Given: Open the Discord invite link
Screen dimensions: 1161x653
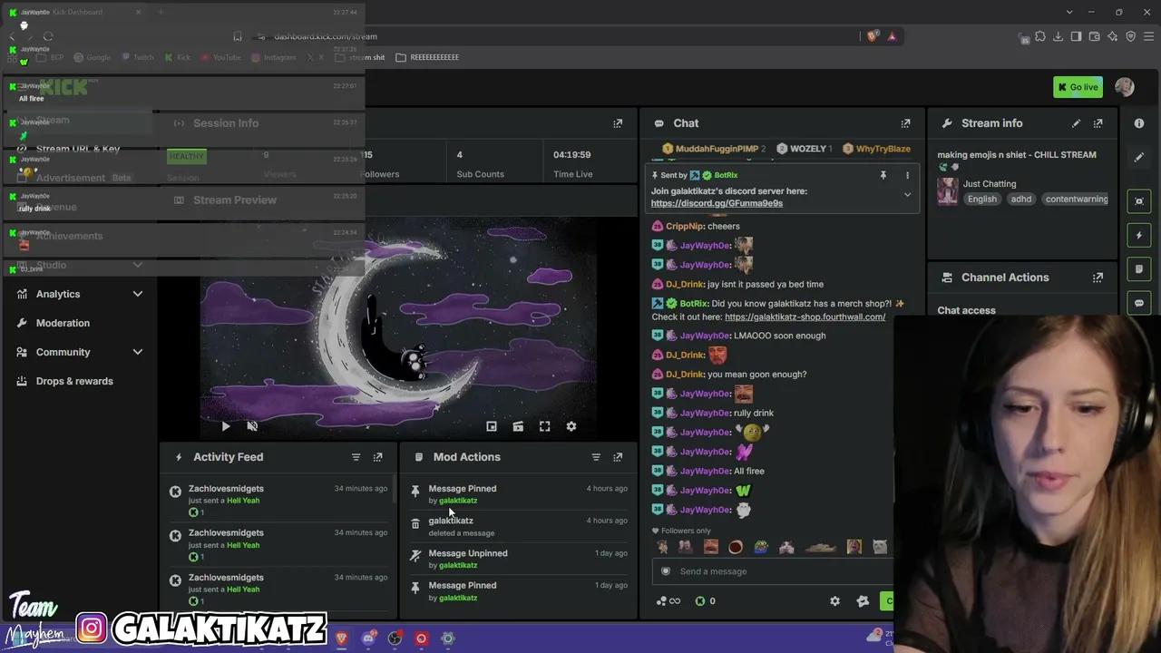Looking at the screenshot, I should coord(717,203).
